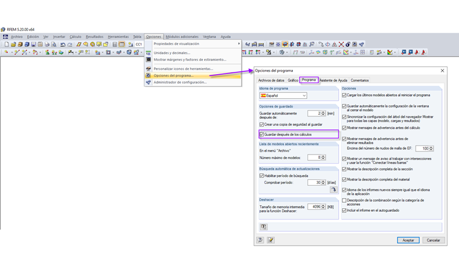Toggle 'Cargar los últimos modelos abiertos' checkbox

tap(344, 95)
